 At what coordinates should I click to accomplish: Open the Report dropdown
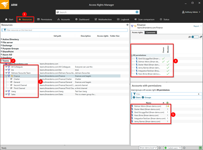pyautogui.click(x=197, y=26)
